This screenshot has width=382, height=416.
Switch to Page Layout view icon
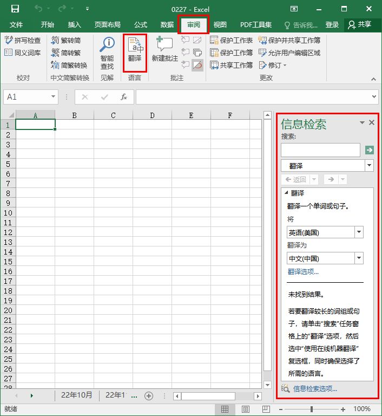coord(245,409)
